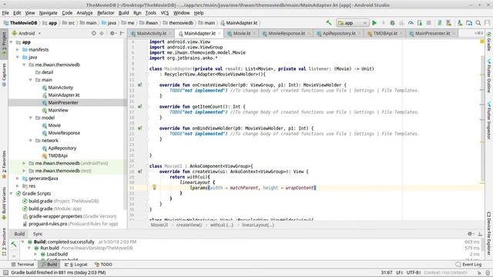Image resolution: width=493 pixels, height=277 pixels.
Task: Open the Favorites side tab
Action: pyautogui.click(x=4, y=165)
